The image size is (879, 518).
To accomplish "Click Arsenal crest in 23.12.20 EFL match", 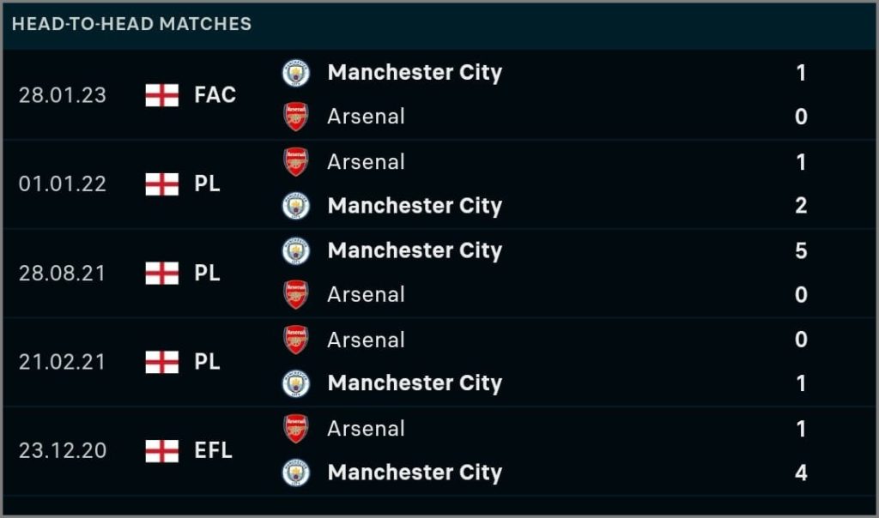I will 295,429.
